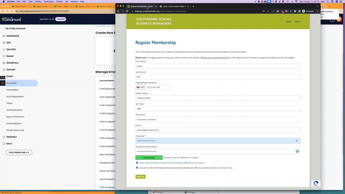Click the Domain icon in SiteGround sidebar
Viewport: 345px width, 194px height.
4,70
